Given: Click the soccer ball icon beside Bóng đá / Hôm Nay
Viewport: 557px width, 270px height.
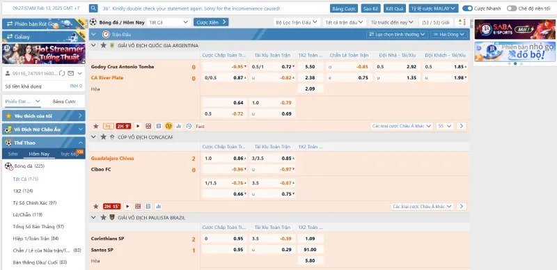Looking at the screenshot, I should point(93,22).
